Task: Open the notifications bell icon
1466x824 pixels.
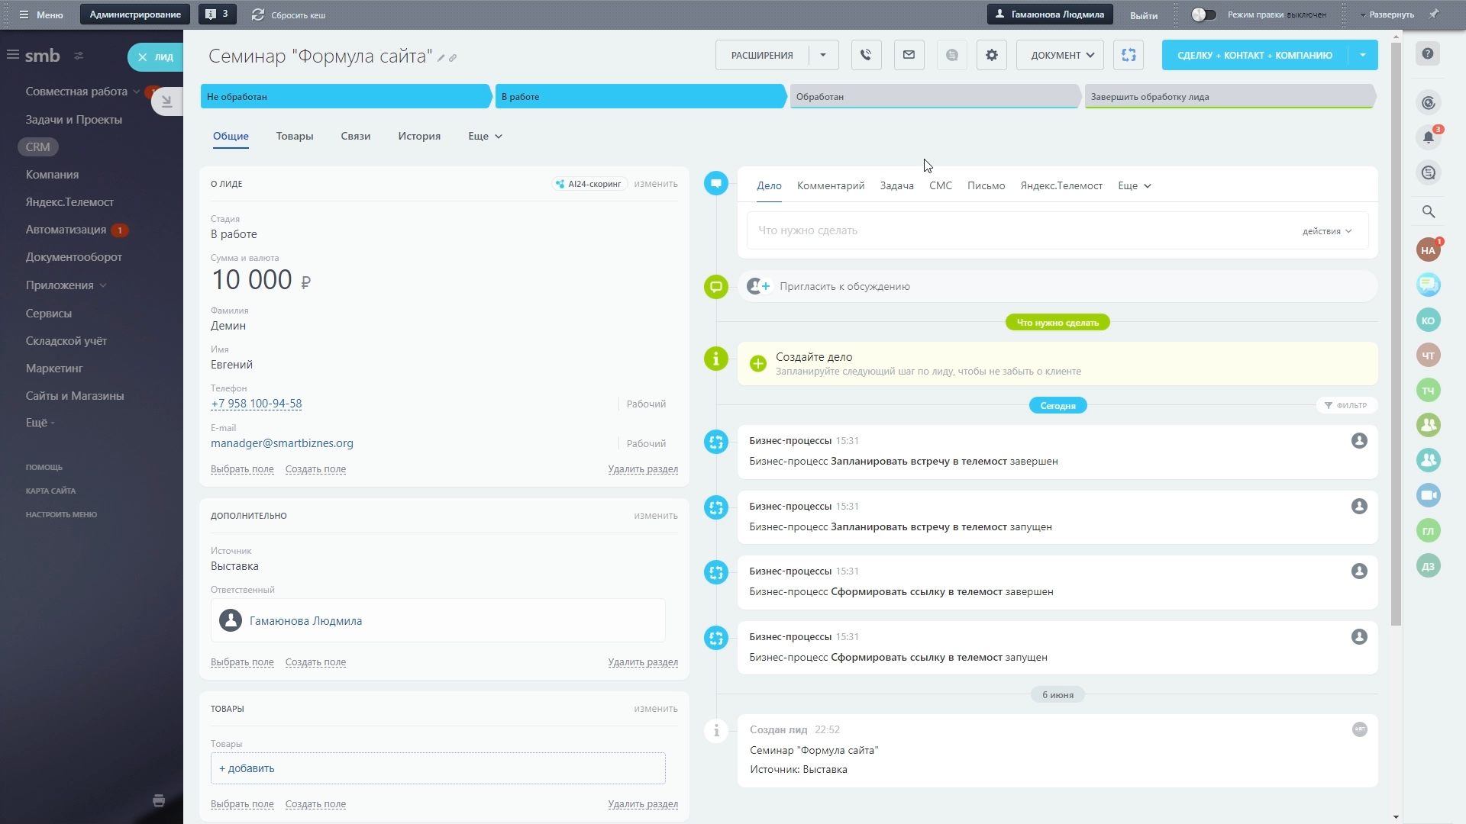Action: pos(1428,138)
